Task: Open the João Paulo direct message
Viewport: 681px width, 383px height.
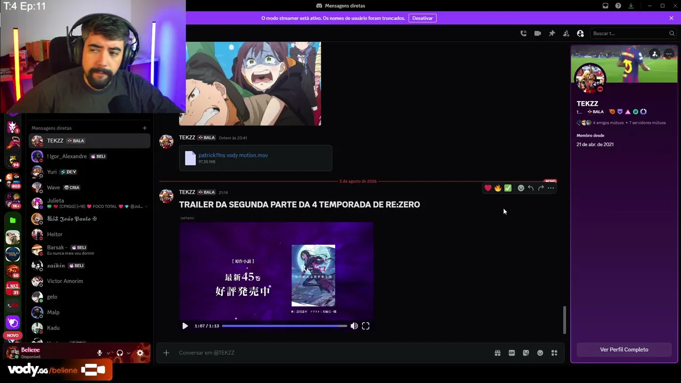Action: (x=89, y=219)
